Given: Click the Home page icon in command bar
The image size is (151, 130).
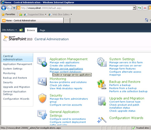Looking at the screenshot, I should coord(147,20).
